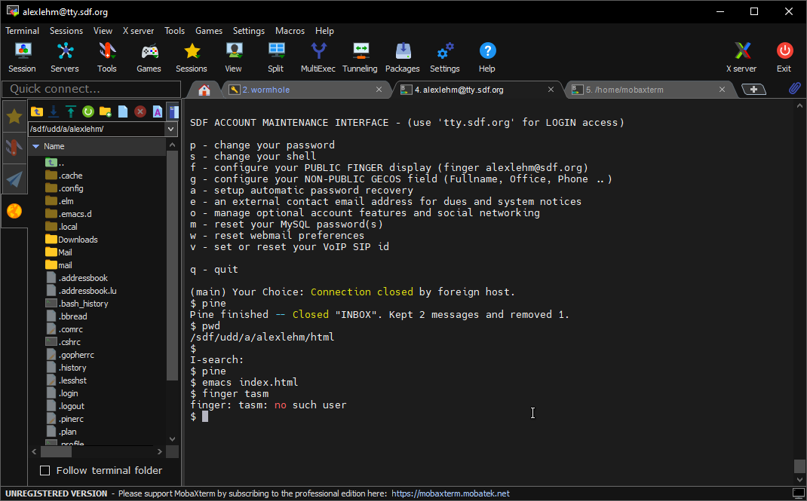Go to parent directory in SFTP panel

36,112
